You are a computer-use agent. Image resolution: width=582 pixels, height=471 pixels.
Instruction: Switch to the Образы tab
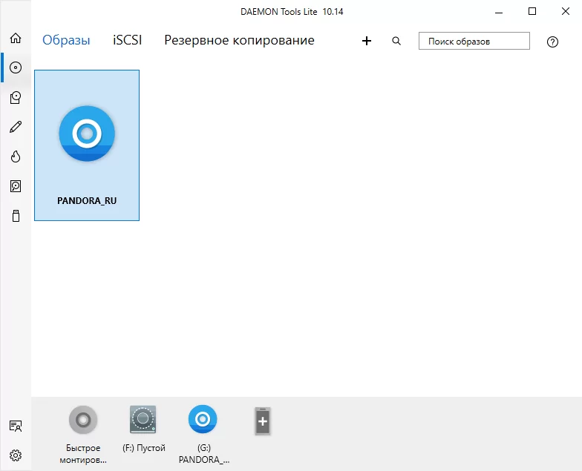pyautogui.click(x=66, y=40)
